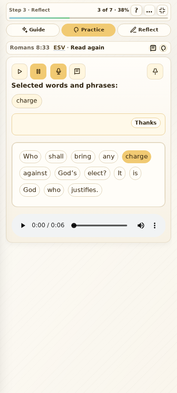Open the question mark help button
Image resolution: width=177 pixels, height=393 pixels.
pyautogui.click(x=136, y=11)
